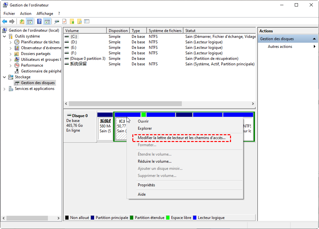
Task: Click the Disque 0 disk label
Action: coord(80,116)
